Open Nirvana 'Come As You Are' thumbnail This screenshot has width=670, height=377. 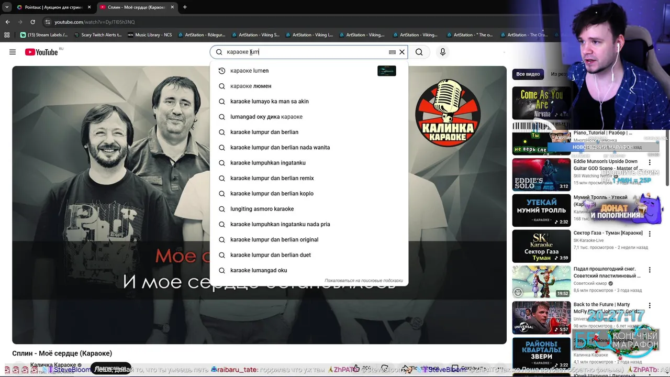pos(541,103)
